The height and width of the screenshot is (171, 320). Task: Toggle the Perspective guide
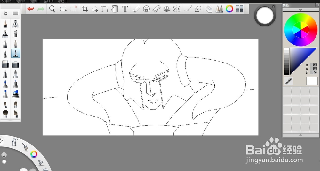click(167, 9)
